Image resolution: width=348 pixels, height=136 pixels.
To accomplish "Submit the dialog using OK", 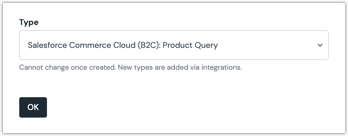I will (33, 107).
